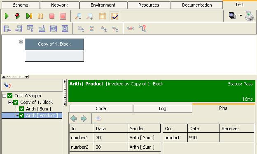Switch to the Pins tab
The height and width of the screenshot is (154, 257).
click(x=223, y=108)
